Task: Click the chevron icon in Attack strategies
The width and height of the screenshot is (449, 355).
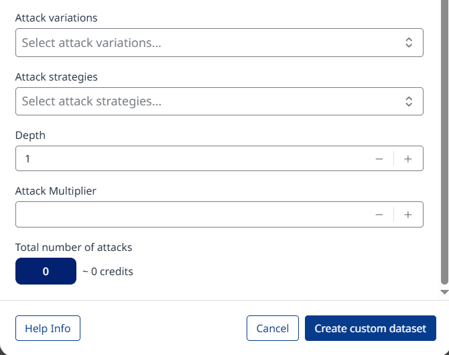Action: (409, 101)
